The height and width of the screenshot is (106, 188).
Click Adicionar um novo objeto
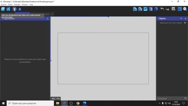(171, 23)
